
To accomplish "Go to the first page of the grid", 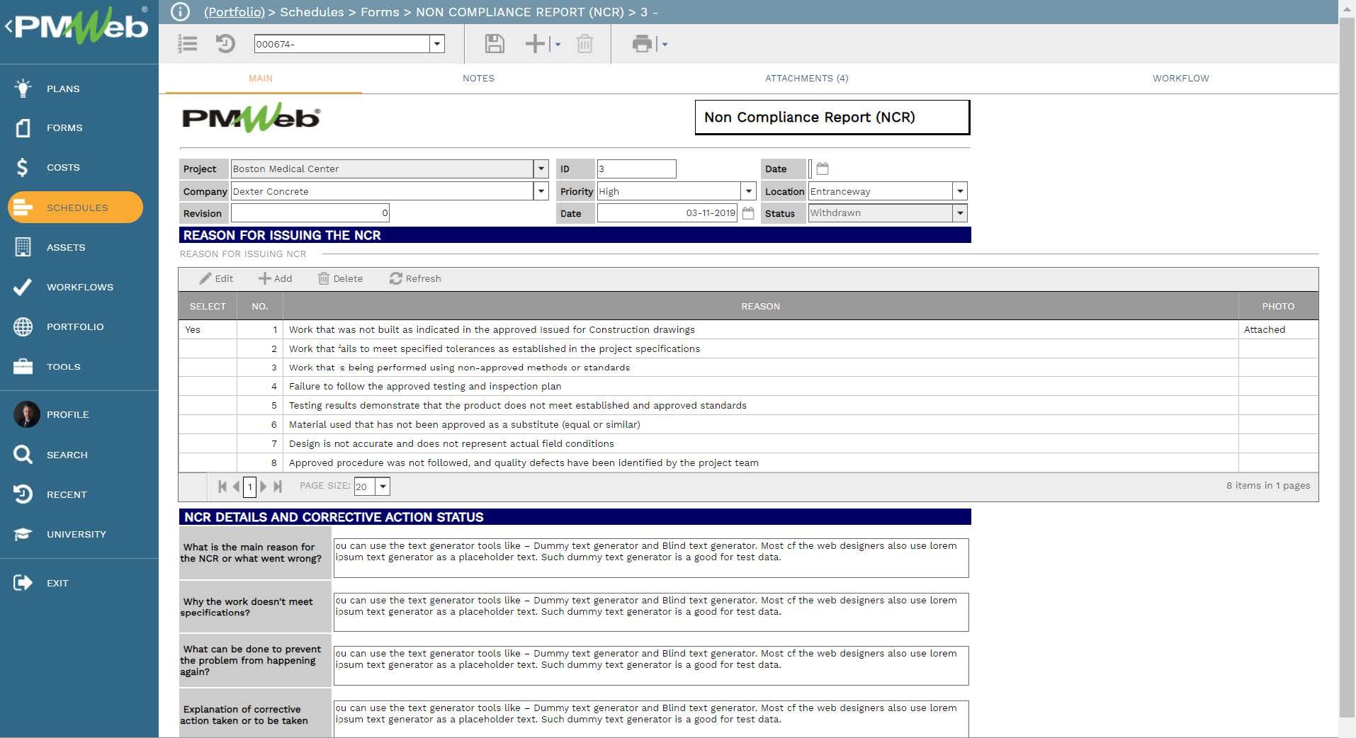I will (222, 486).
